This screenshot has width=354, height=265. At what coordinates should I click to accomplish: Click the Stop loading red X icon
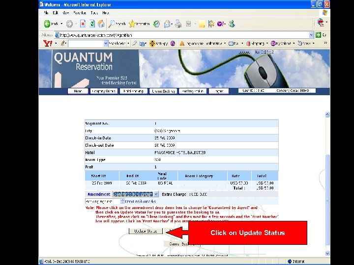[83, 24]
